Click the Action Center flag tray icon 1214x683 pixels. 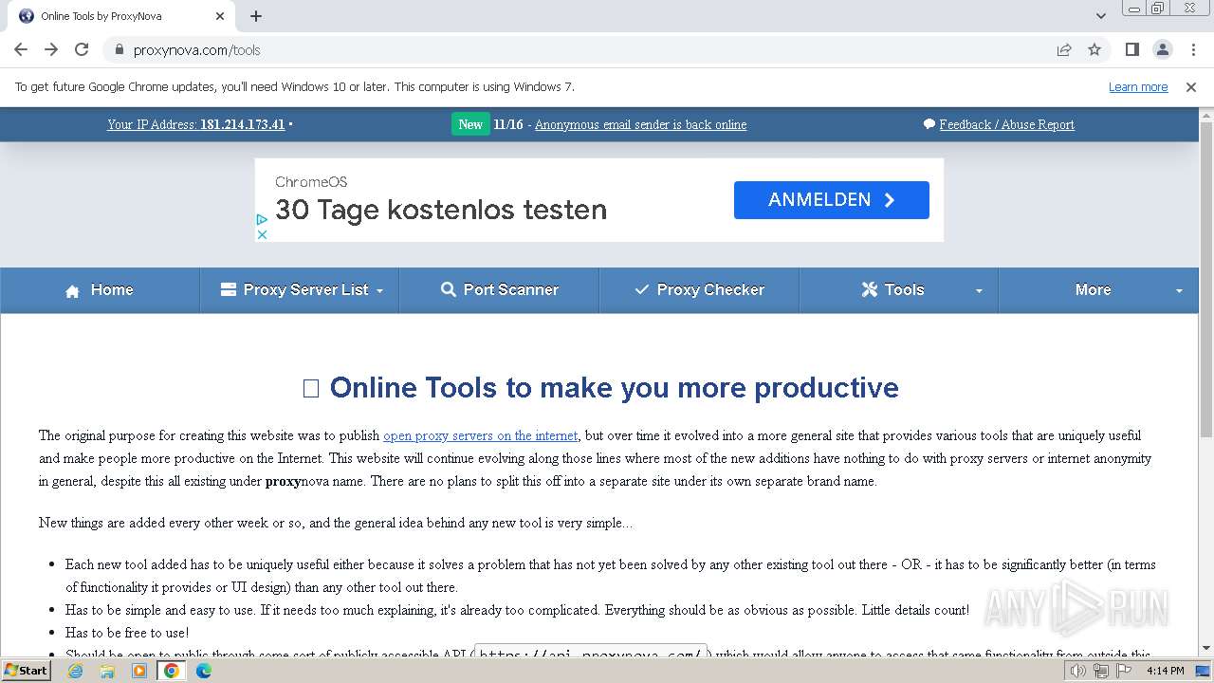tap(1124, 671)
